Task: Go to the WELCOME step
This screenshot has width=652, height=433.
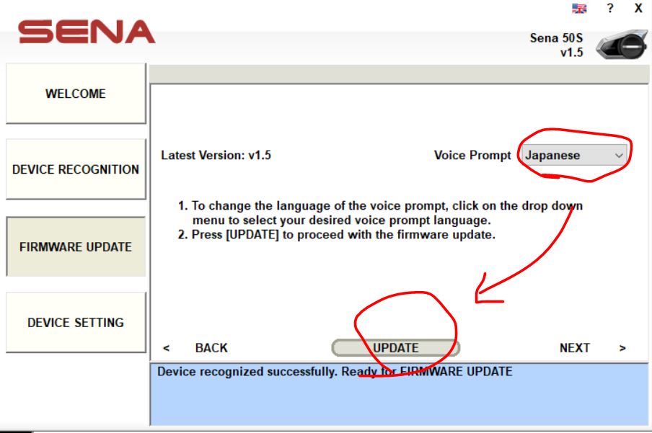Action: tap(76, 94)
